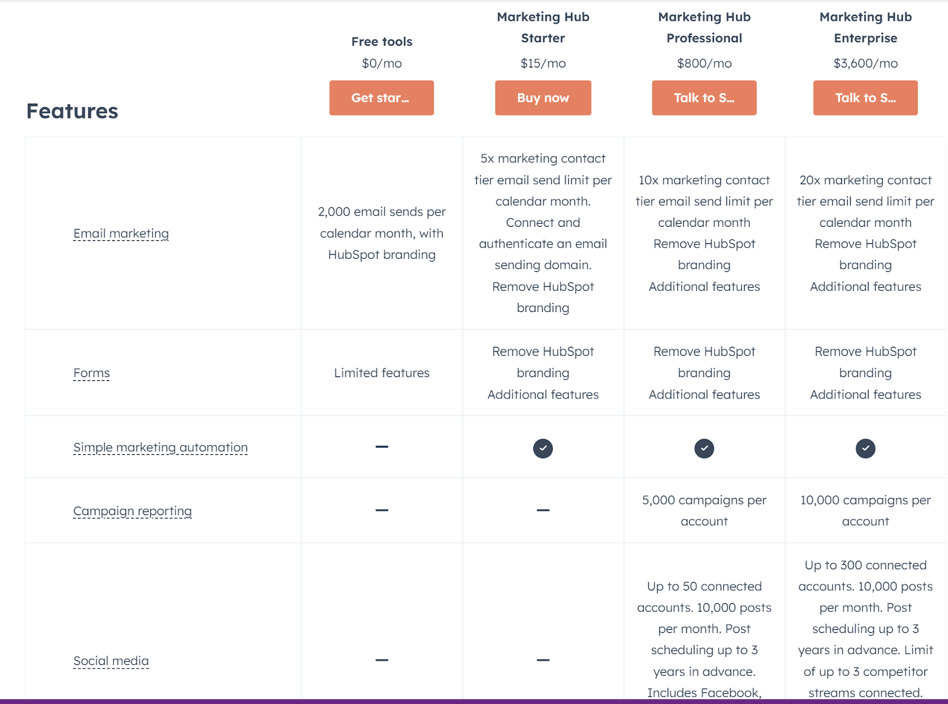Click the Starter campaign reporting dash icon

pyautogui.click(x=543, y=510)
